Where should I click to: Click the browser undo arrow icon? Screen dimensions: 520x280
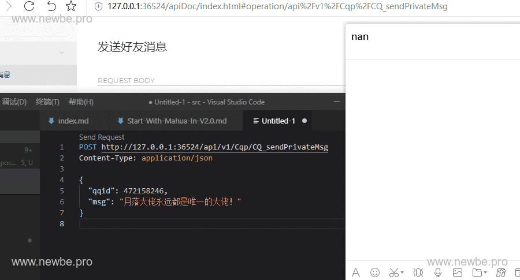51,6
